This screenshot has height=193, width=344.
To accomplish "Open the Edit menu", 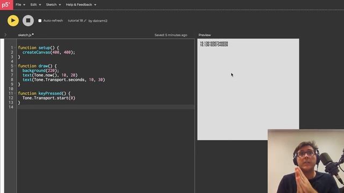I will point(35,5).
